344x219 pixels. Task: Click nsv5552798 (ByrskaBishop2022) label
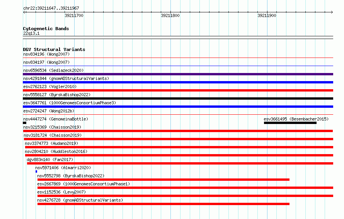click(71, 176)
